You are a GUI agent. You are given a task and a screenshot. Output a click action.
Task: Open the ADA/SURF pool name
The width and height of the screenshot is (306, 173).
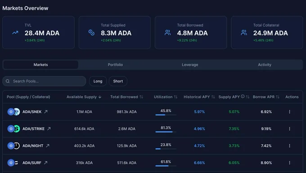coord(32,163)
